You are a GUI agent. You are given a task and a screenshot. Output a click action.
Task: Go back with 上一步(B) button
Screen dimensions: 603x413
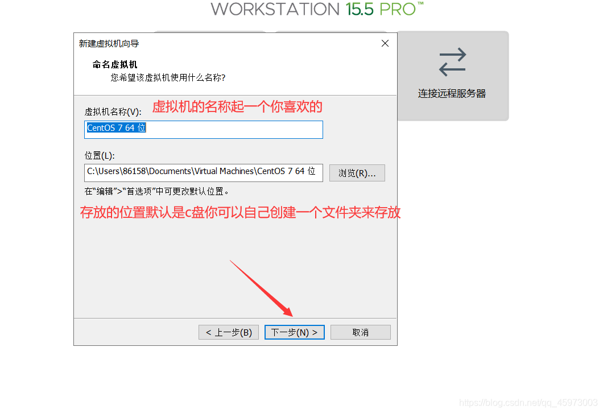tap(229, 332)
